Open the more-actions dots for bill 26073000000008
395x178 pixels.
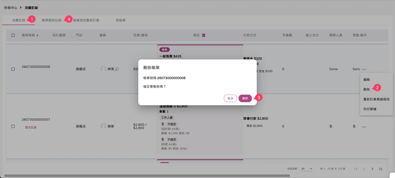pyautogui.click(x=364, y=69)
